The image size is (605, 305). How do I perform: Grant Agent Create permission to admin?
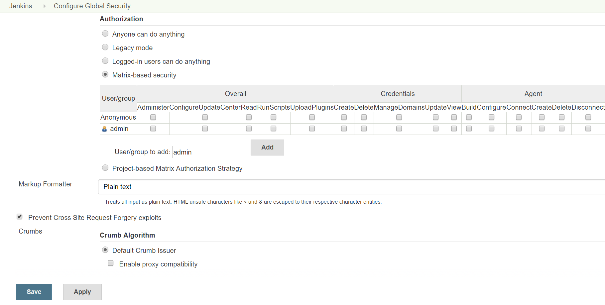[542, 129]
